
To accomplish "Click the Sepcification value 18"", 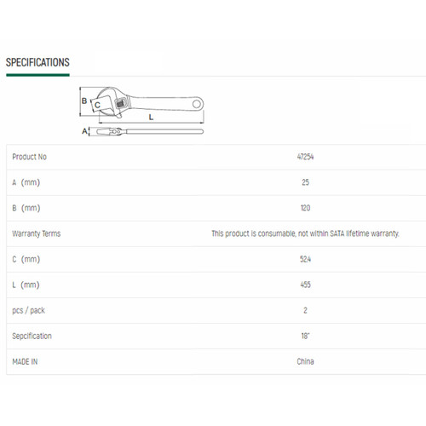I will 305,336.
